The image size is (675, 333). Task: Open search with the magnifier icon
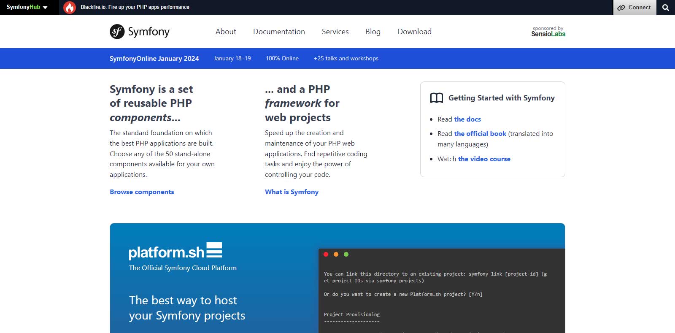666,8
